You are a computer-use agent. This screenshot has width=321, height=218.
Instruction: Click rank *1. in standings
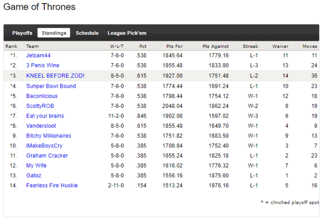(x=14, y=55)
